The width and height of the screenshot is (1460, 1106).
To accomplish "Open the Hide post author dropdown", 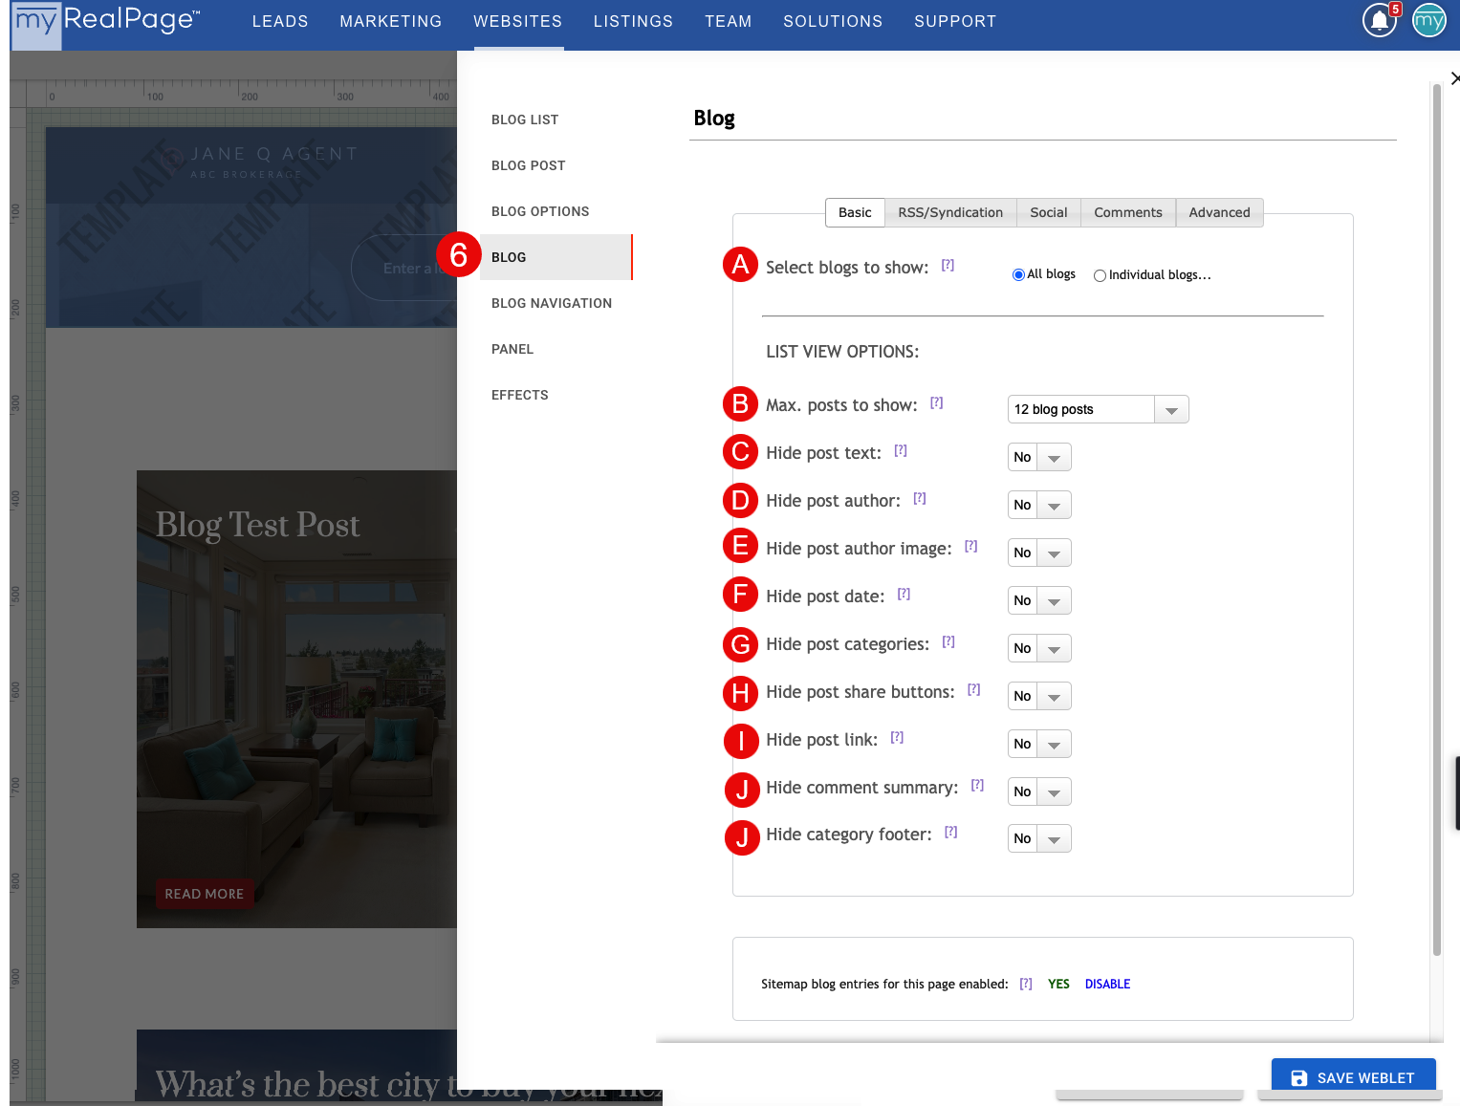I will click(1039, 505).
